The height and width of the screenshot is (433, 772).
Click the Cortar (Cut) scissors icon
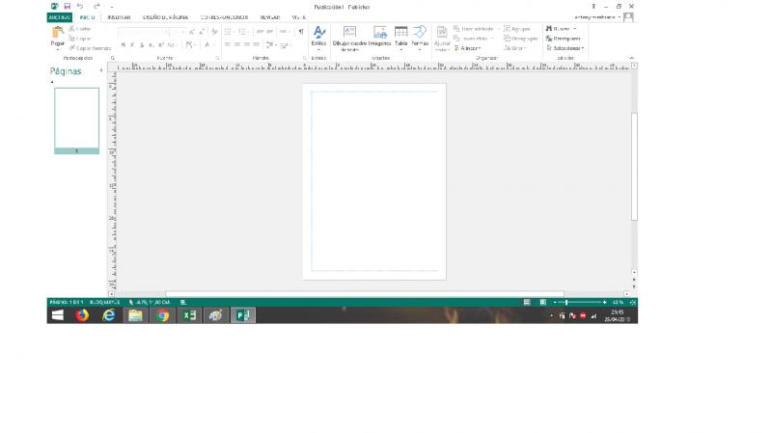pyautogui.click(x=71, y=29)
